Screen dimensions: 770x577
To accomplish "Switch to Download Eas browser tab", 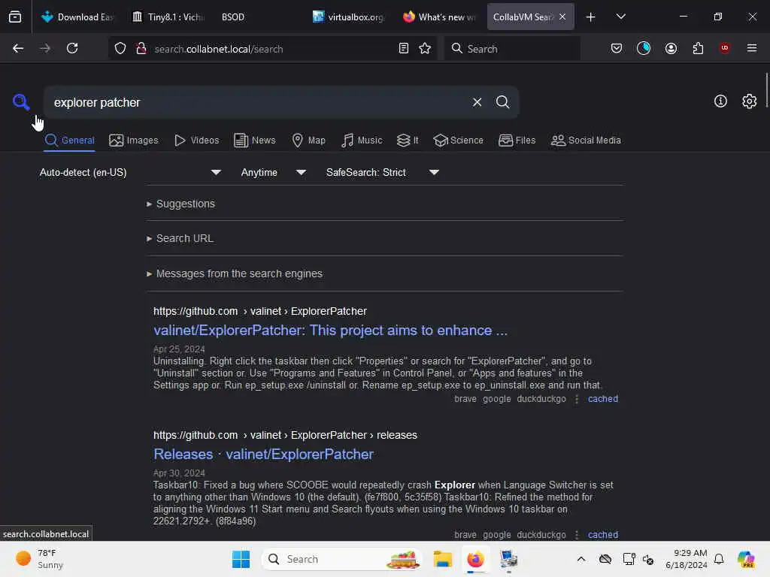I will 77,17.
